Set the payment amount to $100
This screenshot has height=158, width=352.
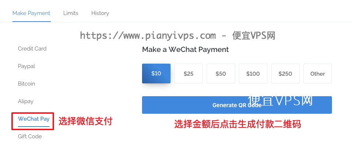pos(253,74)
